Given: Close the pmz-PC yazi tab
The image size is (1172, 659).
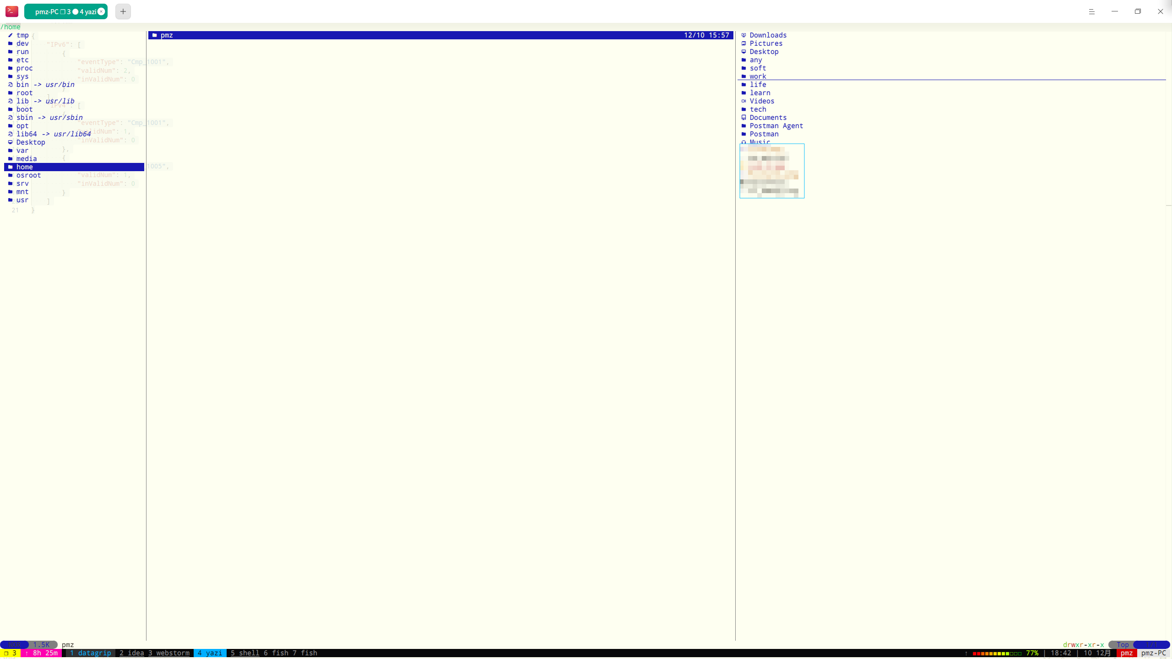Looking at the screenshot, I should click(101, 11).
